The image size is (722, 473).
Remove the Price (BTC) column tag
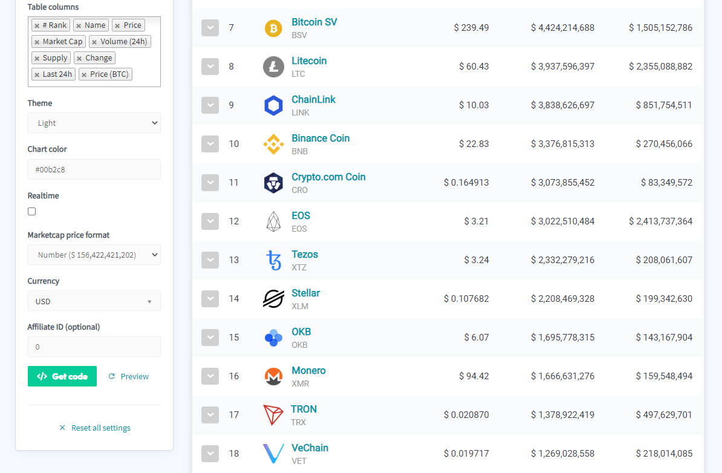click(84, 74)
